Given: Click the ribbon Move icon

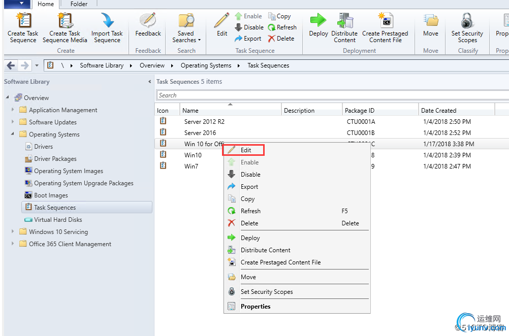Looking at the screenshot, I should 431,20.
